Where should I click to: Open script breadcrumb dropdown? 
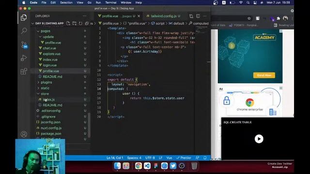tap(158, 23)
